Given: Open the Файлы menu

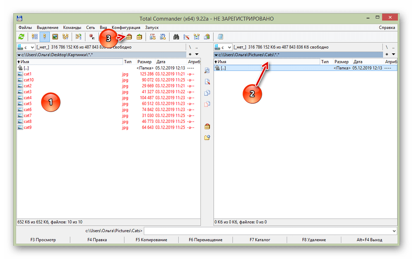Looking at the screenshot, I should coord(25,27).
